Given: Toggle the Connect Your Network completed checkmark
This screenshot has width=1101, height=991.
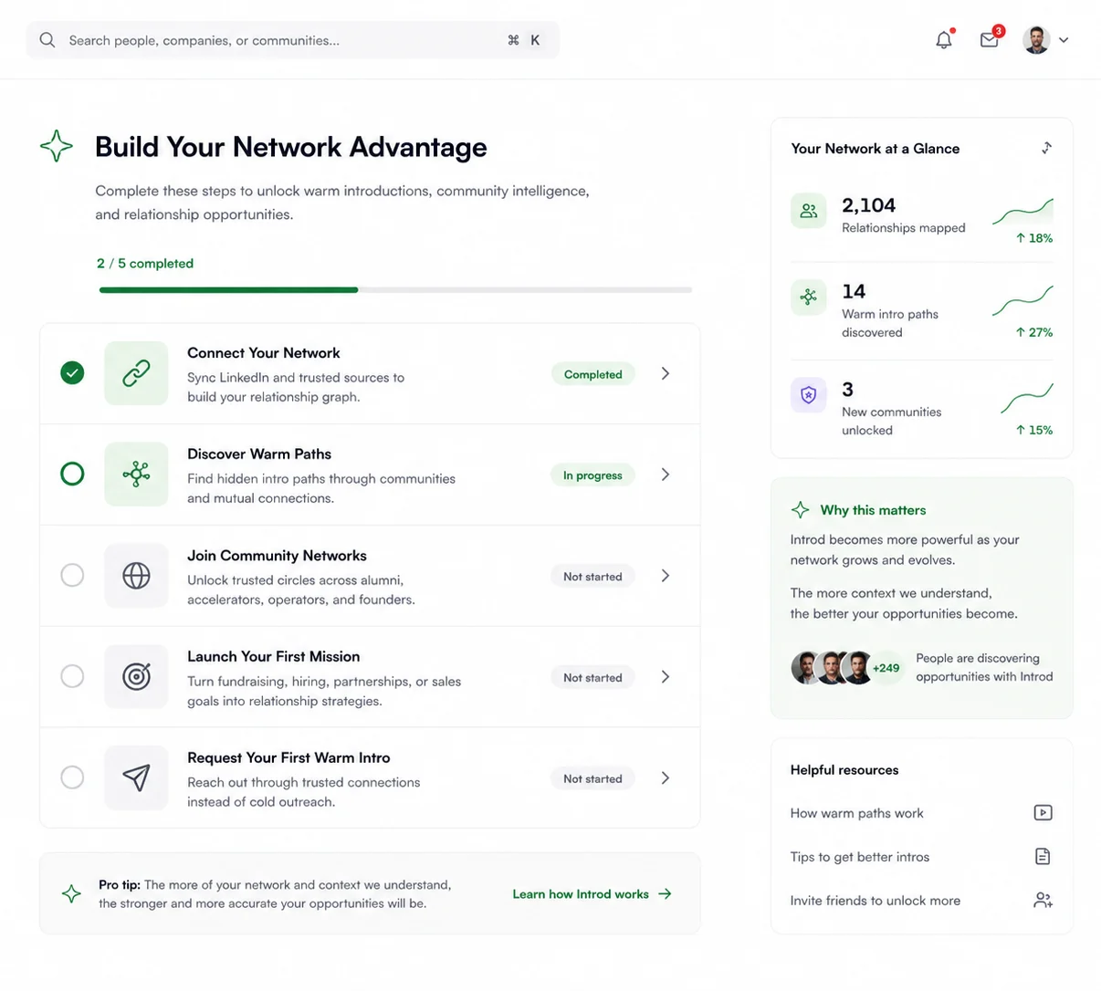Looking at the screenshot, I should coord(72,373).
